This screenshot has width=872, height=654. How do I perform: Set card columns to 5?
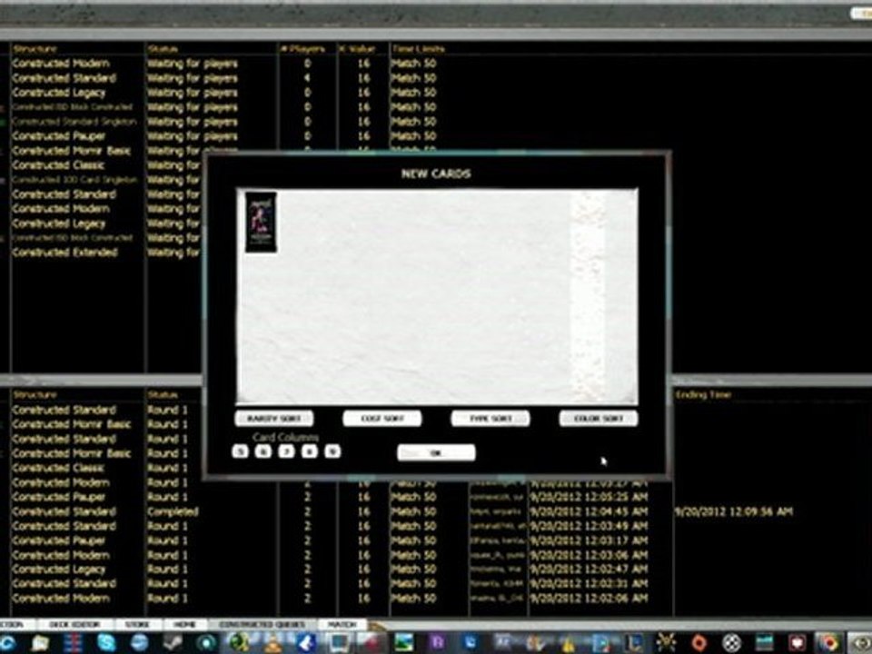tap(240, 451)
